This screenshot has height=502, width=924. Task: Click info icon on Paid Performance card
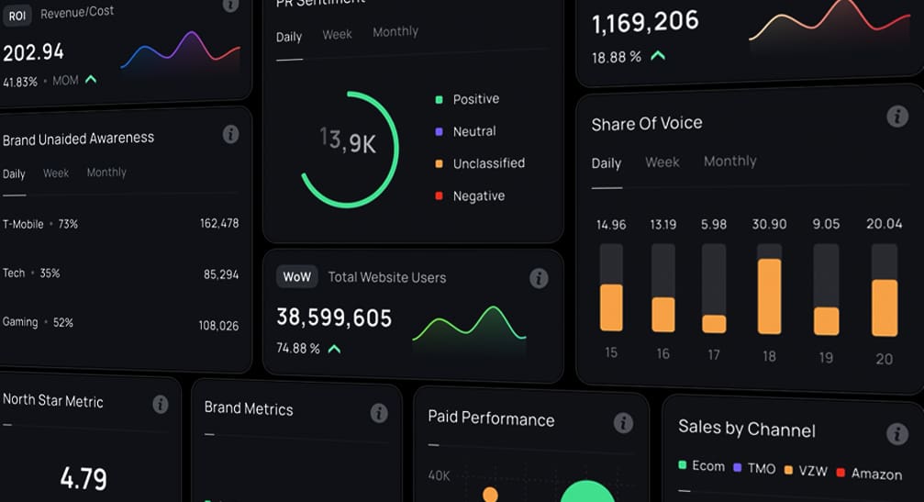coord(623,422)
